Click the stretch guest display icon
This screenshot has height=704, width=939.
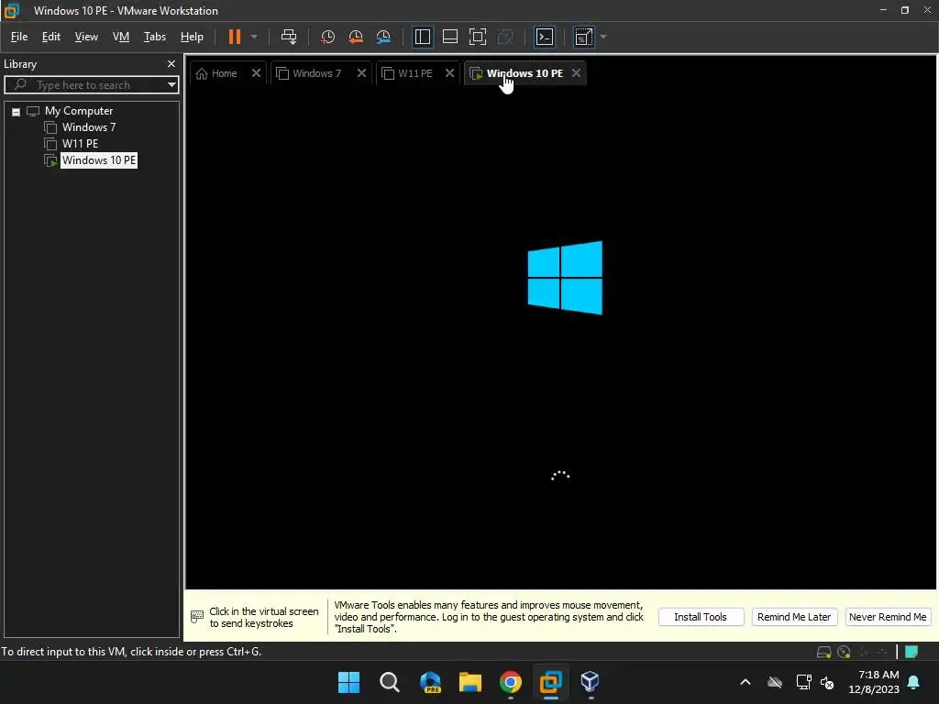pyautogui.click(x=583, y=37)
